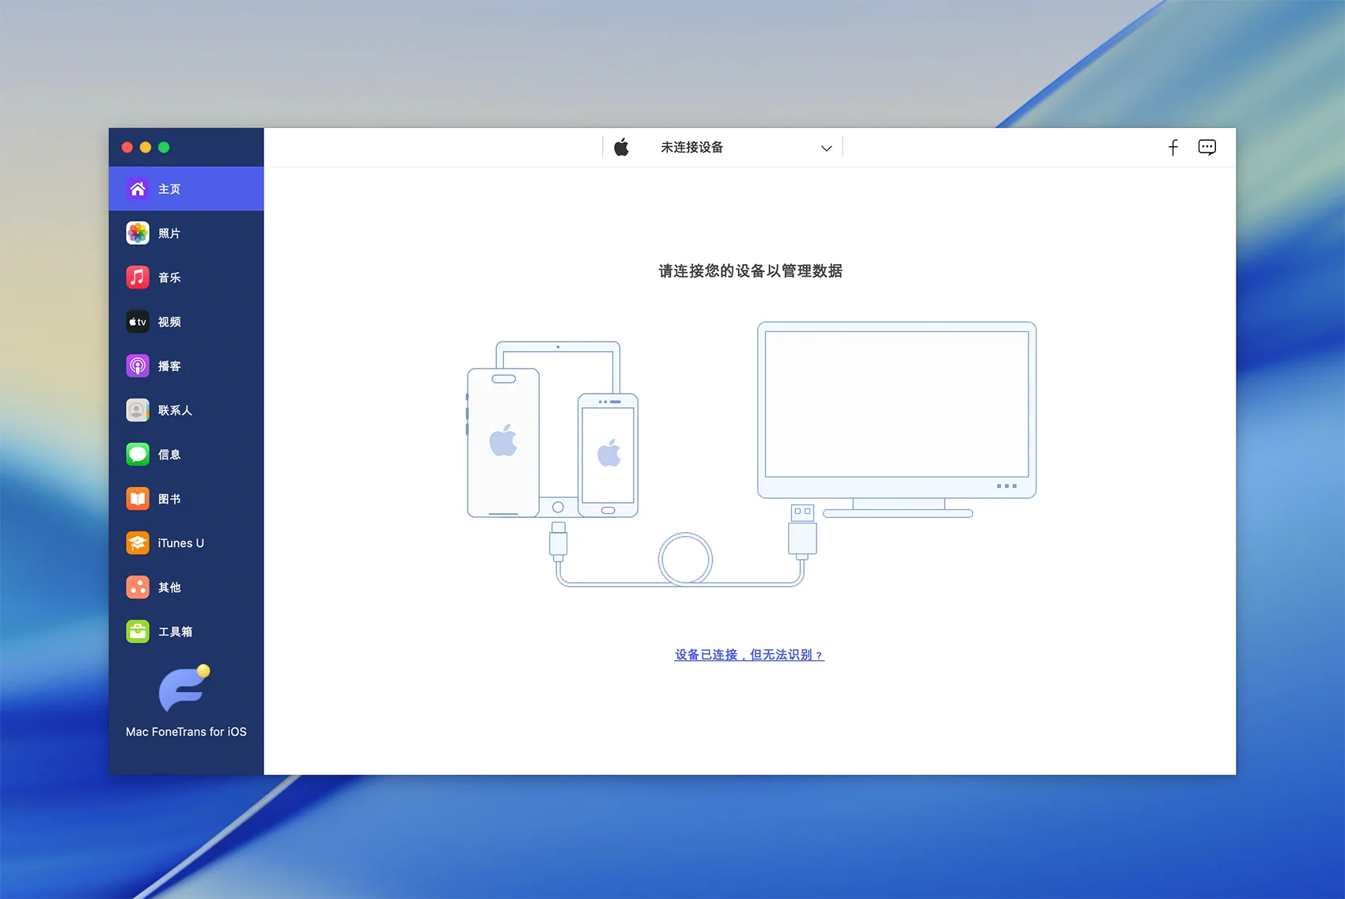Select the Messages (信息) icon

pos(138,455)
